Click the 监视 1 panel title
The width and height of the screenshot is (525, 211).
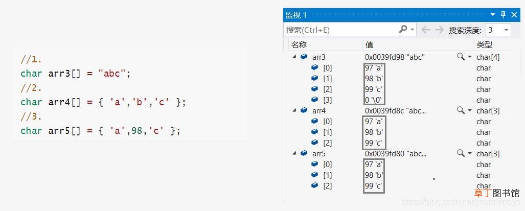tap(295, 15)
